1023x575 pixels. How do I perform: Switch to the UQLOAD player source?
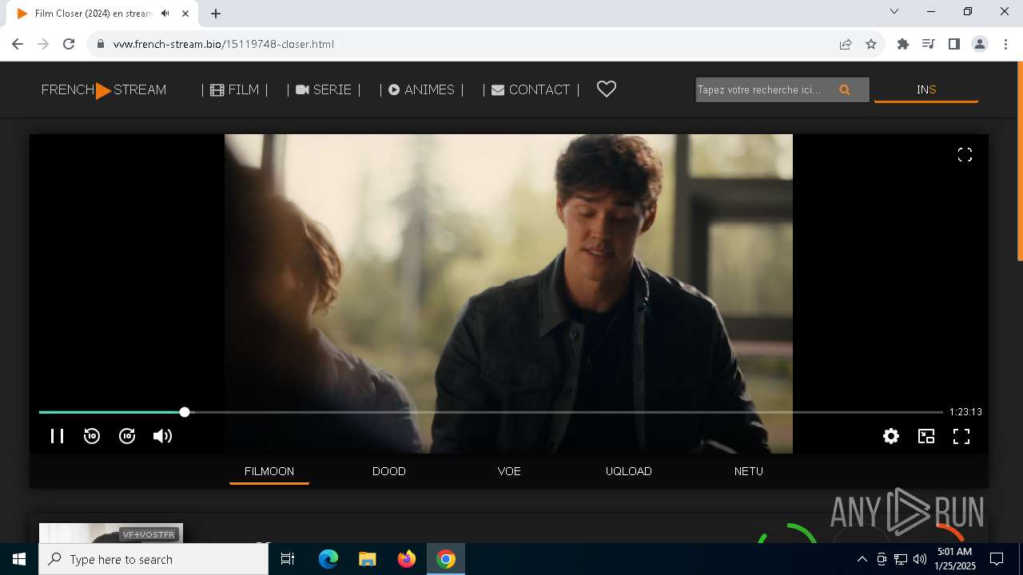pyautogui.click(x=629, y=471)
